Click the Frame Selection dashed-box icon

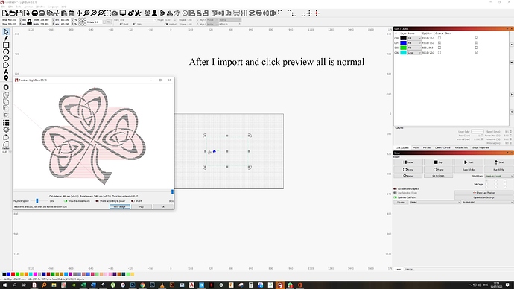point(107,13)
